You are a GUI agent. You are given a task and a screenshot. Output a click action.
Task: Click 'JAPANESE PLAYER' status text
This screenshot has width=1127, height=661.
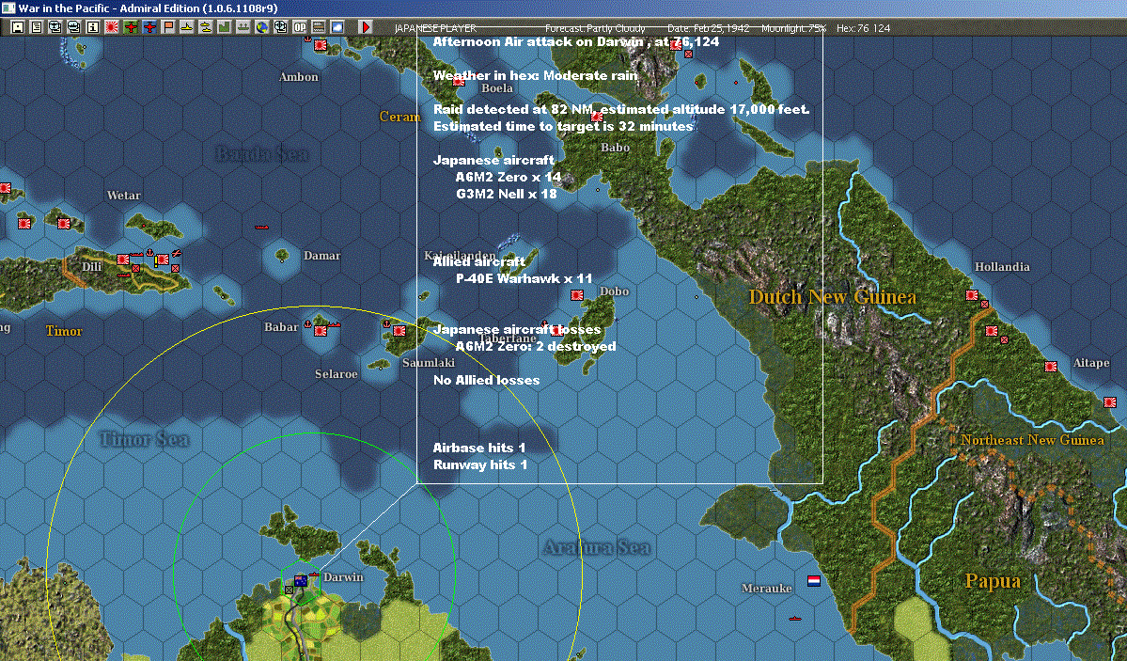point(435,28)
